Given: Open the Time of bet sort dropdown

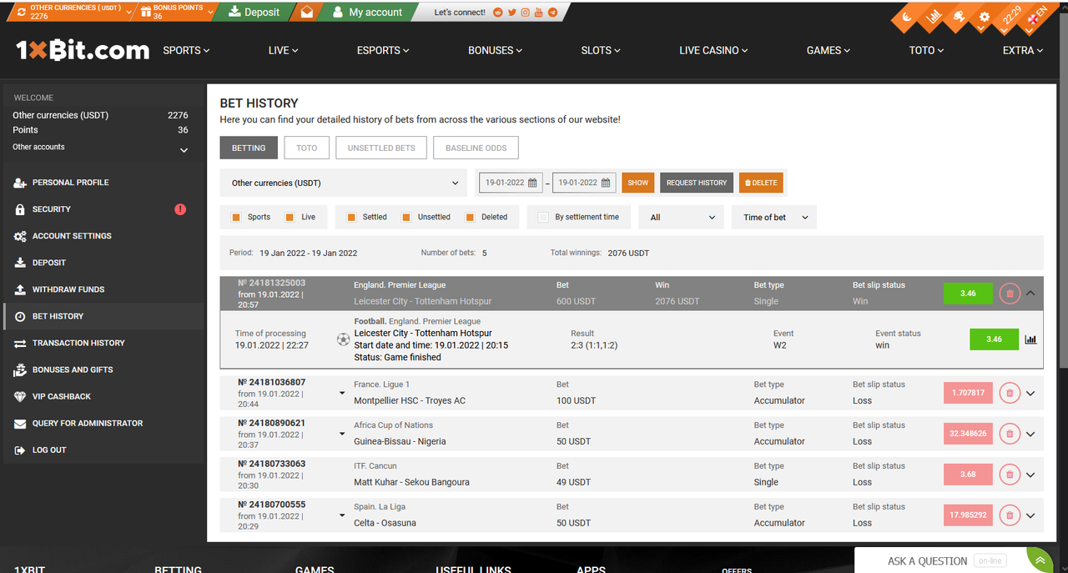Looking at the screenshot, I should point(774,217).
